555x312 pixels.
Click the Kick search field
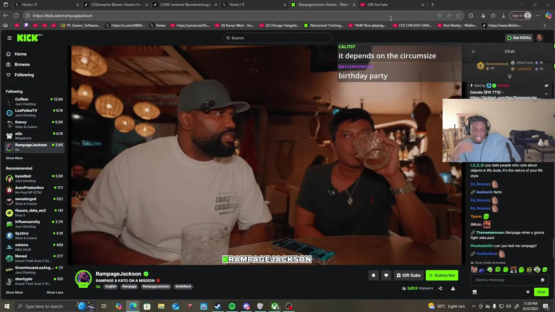point(277,38)
